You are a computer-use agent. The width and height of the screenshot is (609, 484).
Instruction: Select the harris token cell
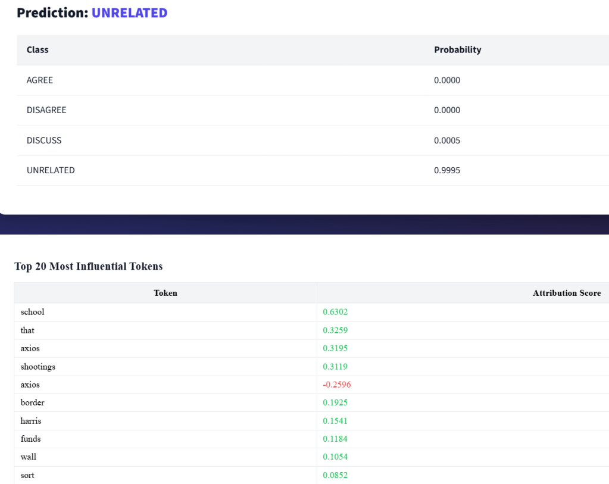[31, 421]
